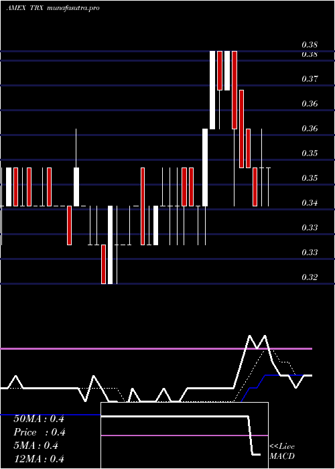This screenshot has height=469, width=335.
Task: Select the tall white candle touching 0.32
Action: tap(111, 245)
